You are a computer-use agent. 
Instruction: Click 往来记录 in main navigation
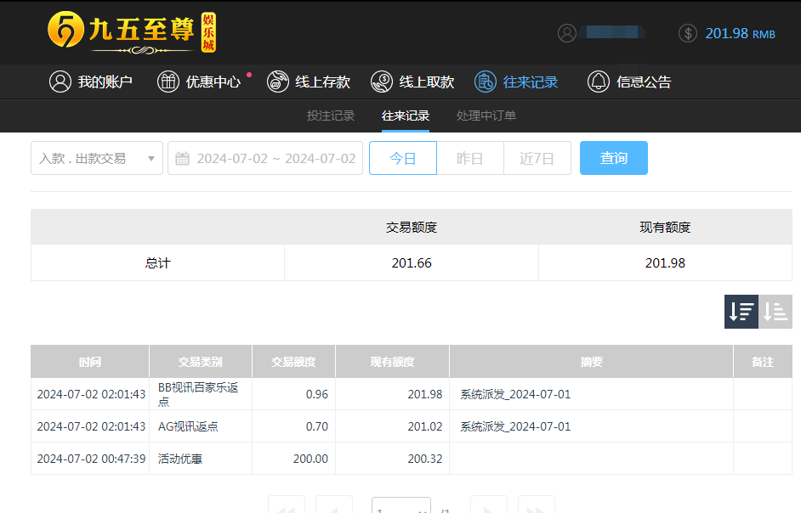(x=516, y=82)
